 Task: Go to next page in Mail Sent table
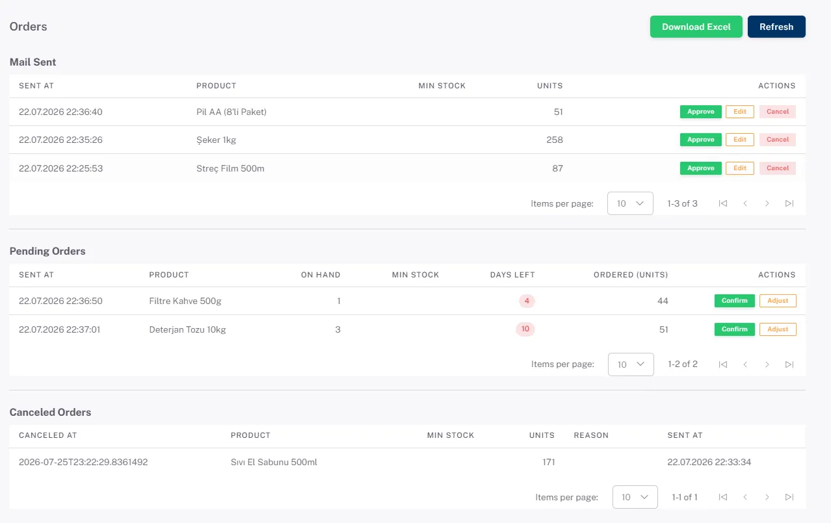click(x=767, y=203)
